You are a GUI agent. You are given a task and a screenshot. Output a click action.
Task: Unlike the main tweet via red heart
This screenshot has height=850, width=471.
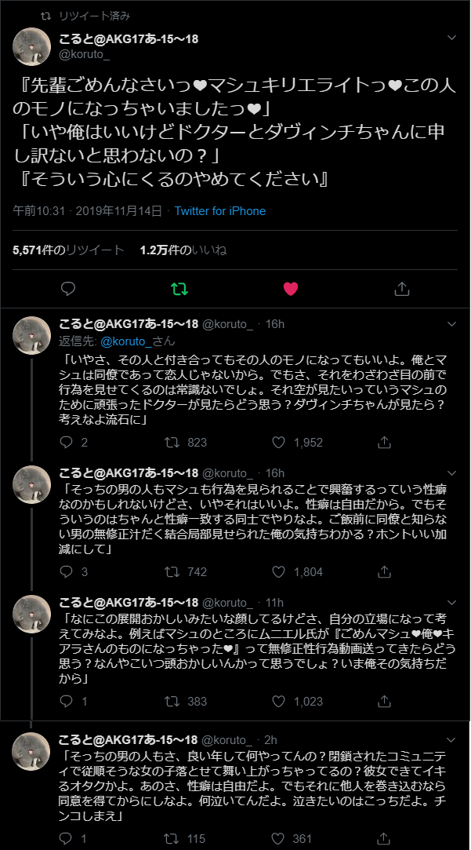point(291,289)
